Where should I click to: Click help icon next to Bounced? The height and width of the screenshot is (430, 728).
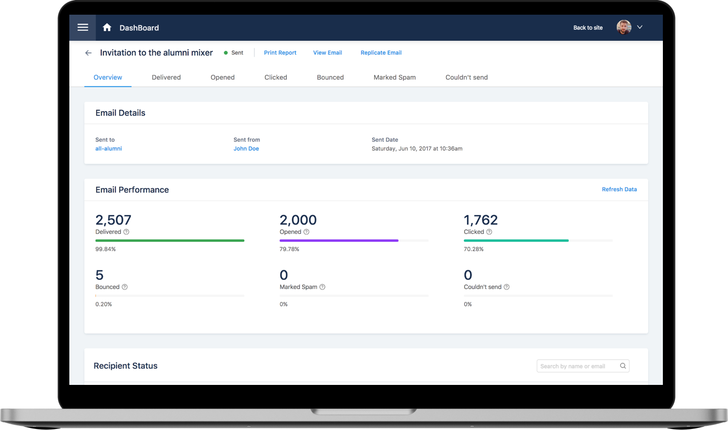click(124, 287)
